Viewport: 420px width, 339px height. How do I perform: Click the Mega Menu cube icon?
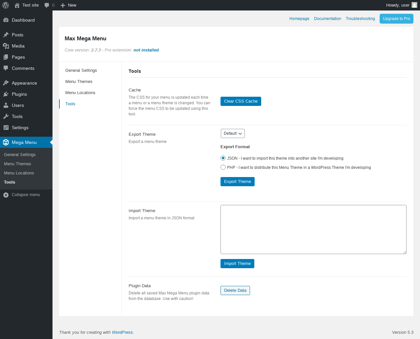click(x=6, y=142)
